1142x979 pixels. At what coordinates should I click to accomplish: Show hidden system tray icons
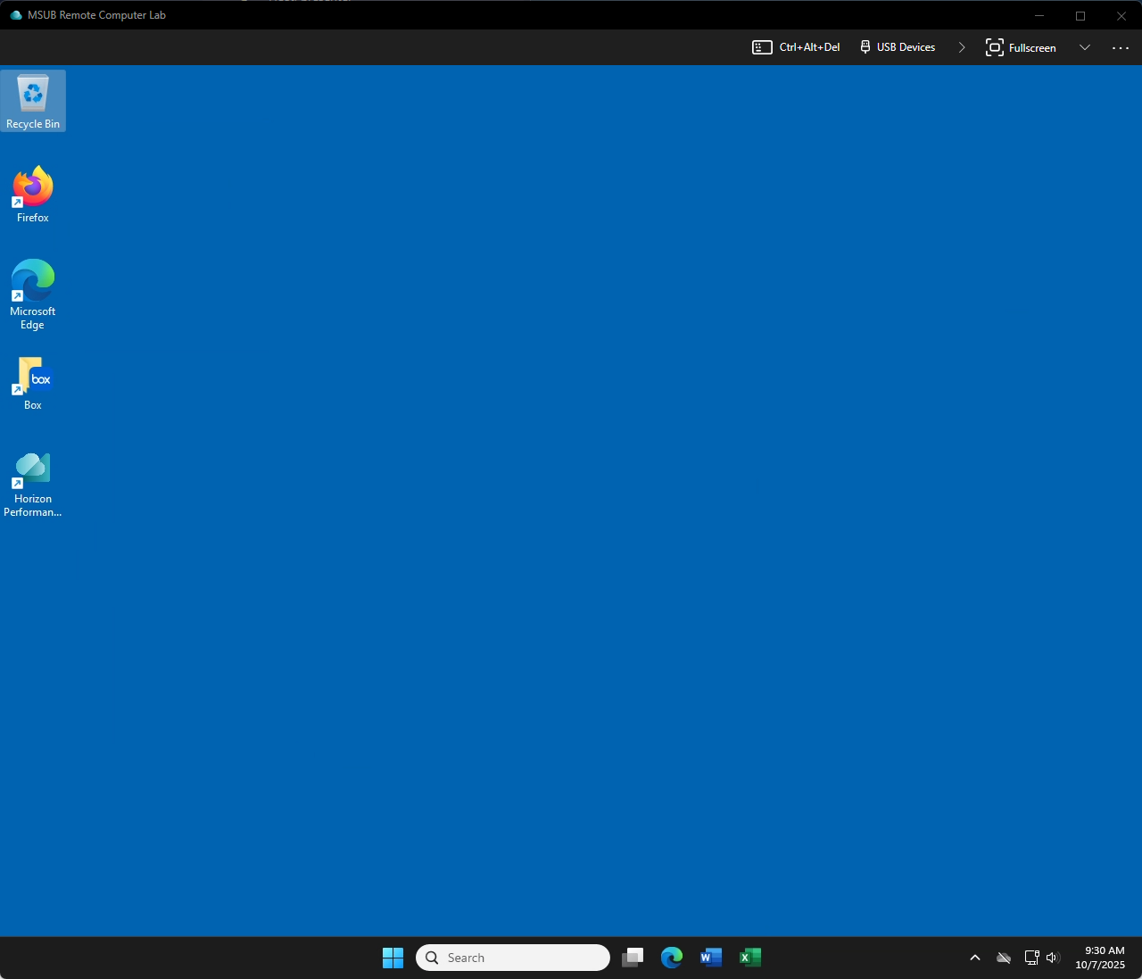(975, 958)
